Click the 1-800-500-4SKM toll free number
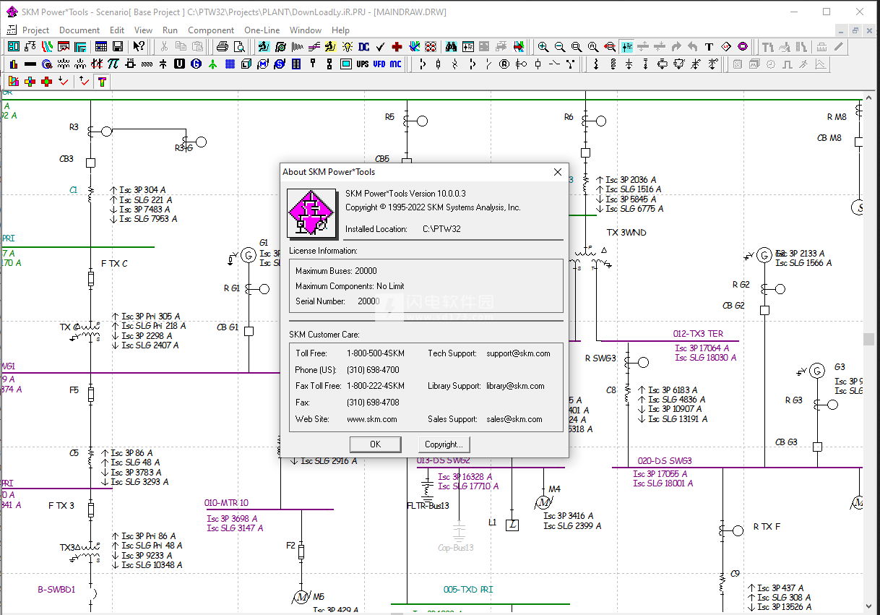This screenshot has width=880, height=615. click(x=376, y=353)
